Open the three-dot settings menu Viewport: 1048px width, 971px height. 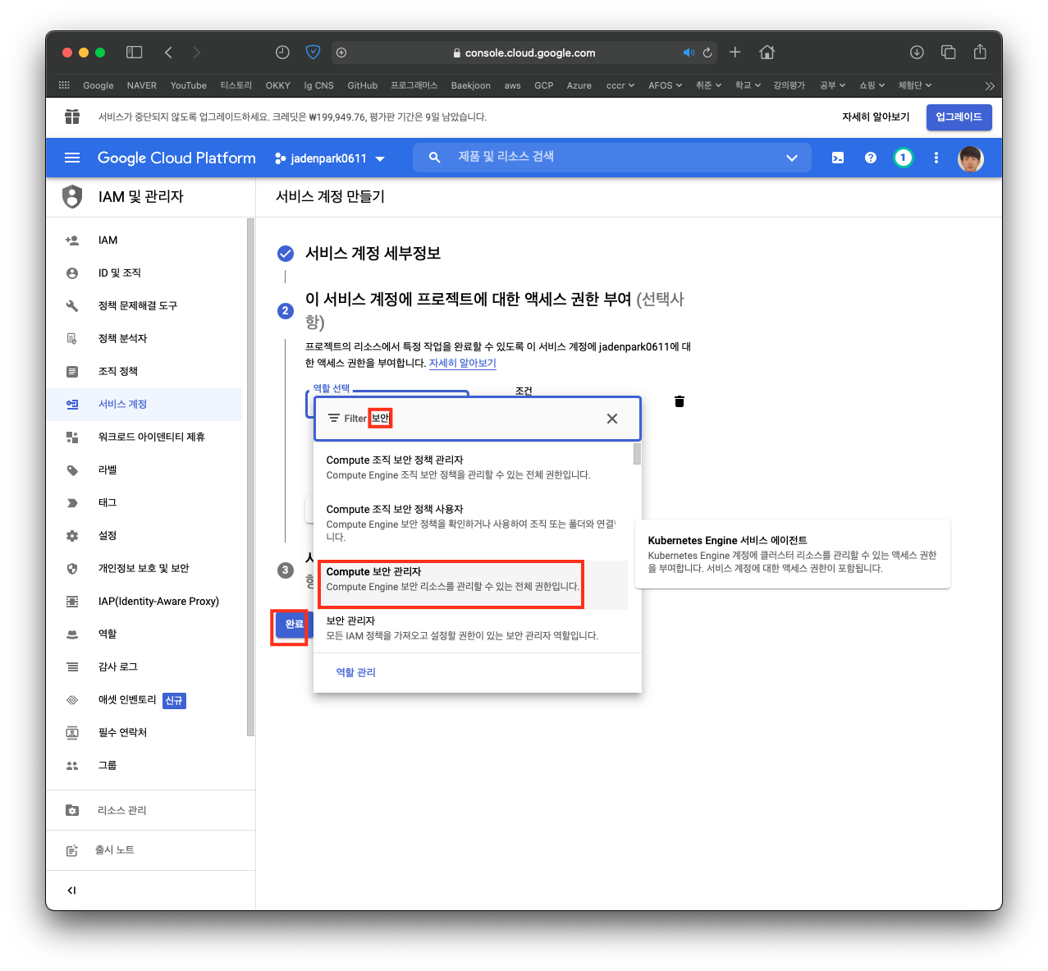(x=936, y=158)
